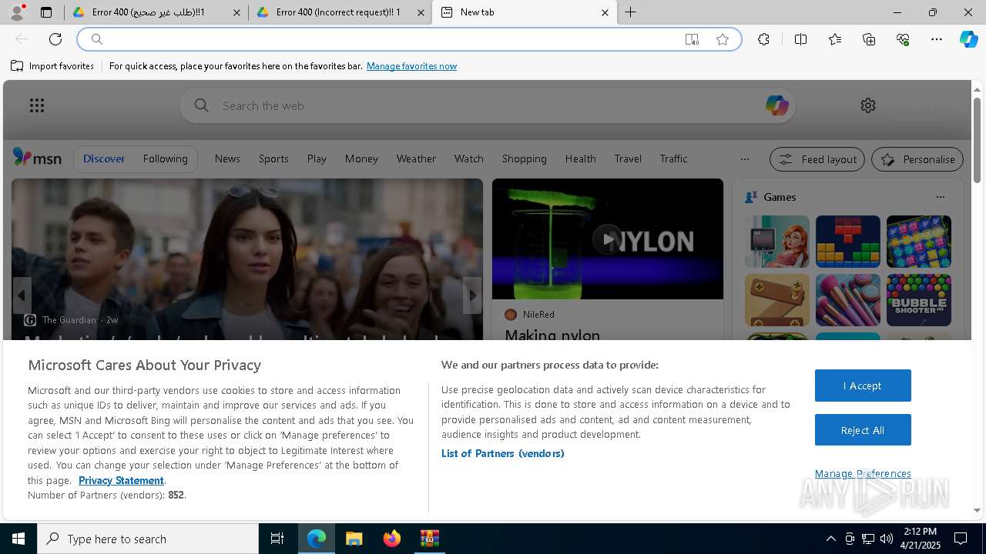Open the Copilot sidebar icon
The image size is (986, 554).
(x=969, y=39)
